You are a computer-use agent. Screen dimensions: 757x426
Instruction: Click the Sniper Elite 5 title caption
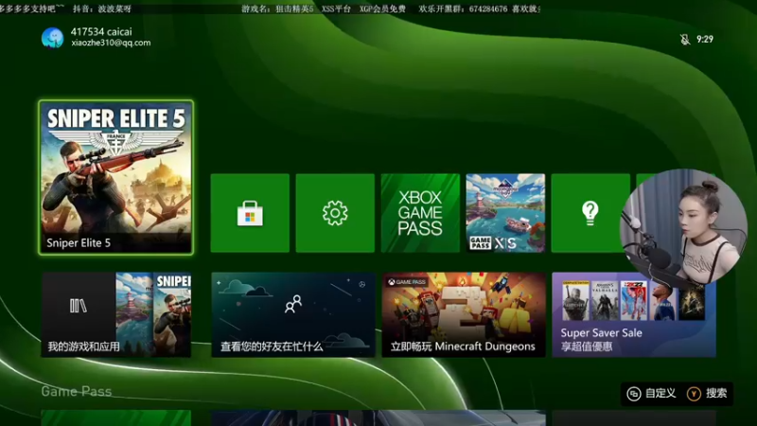pos(79,243)
